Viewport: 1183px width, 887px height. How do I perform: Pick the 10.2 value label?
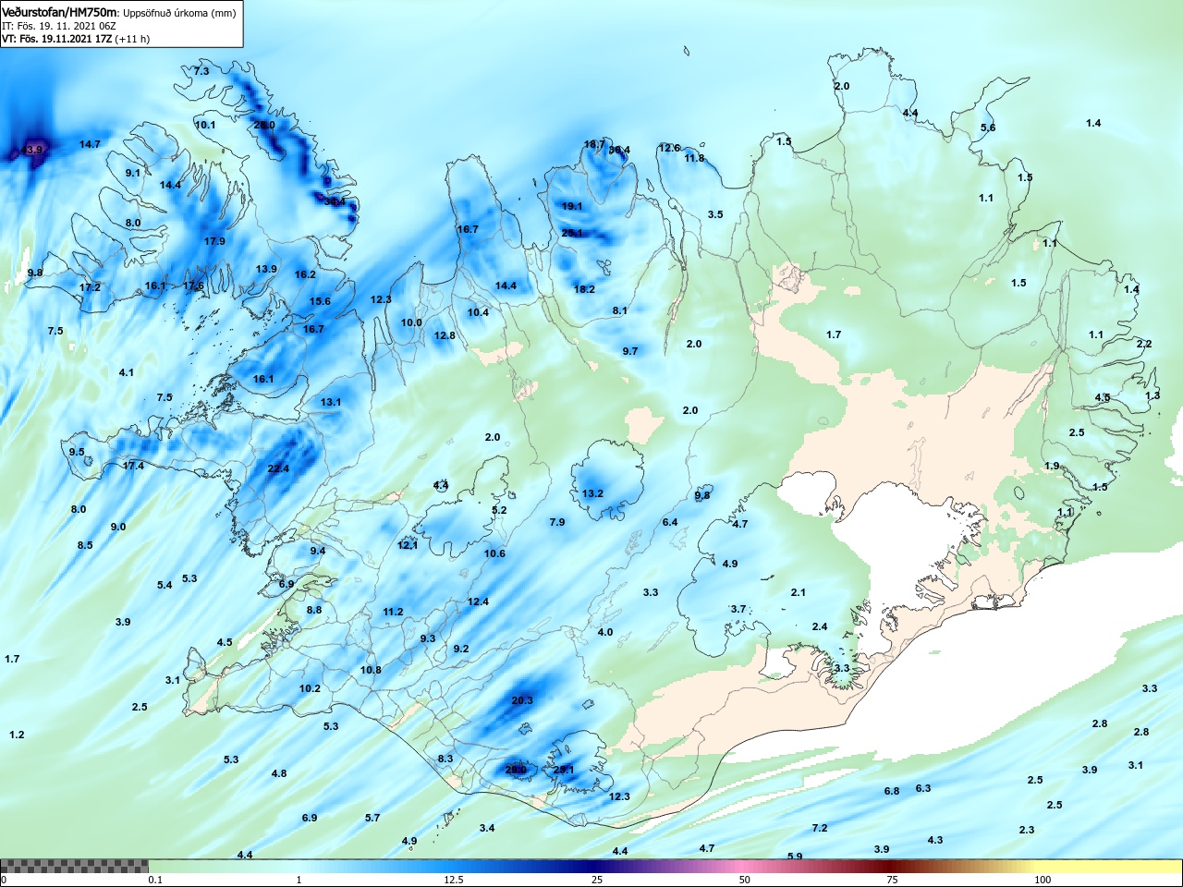[310, 688]
